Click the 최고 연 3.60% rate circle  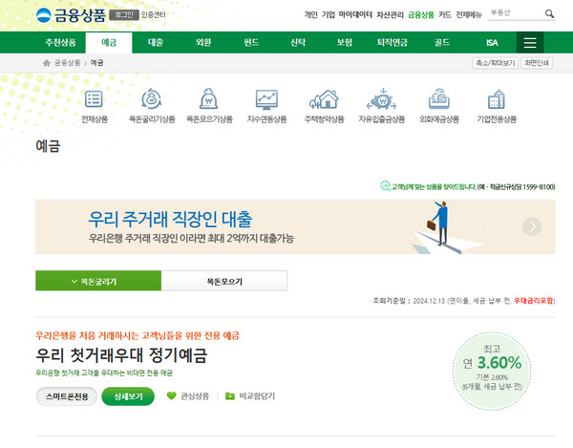pyautogui.click(x=492, y=371)
